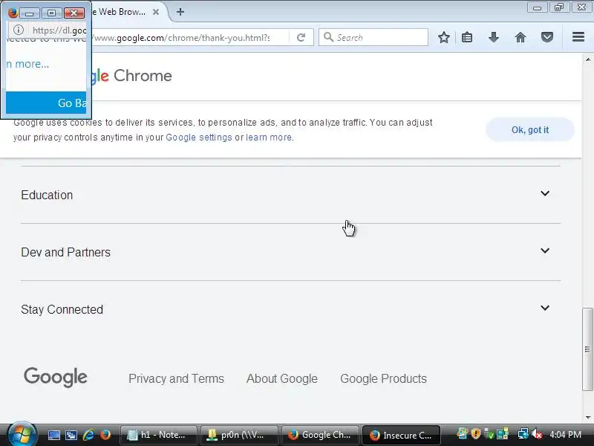Open the Firefox hamburger menu
This screenshot has height=446, width=594.
578,37
